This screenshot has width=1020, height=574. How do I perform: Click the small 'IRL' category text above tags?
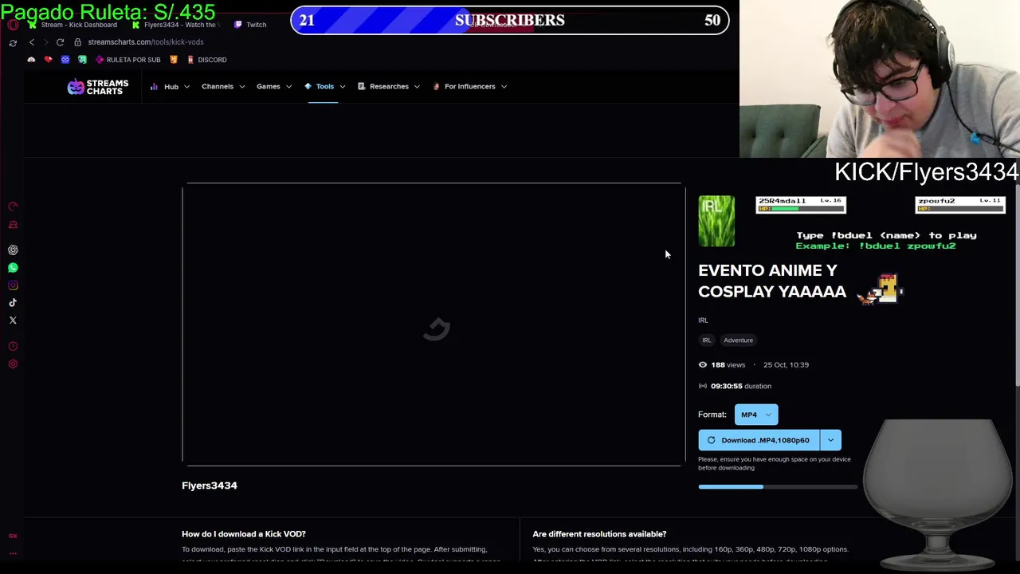click(x=703, y=320)
